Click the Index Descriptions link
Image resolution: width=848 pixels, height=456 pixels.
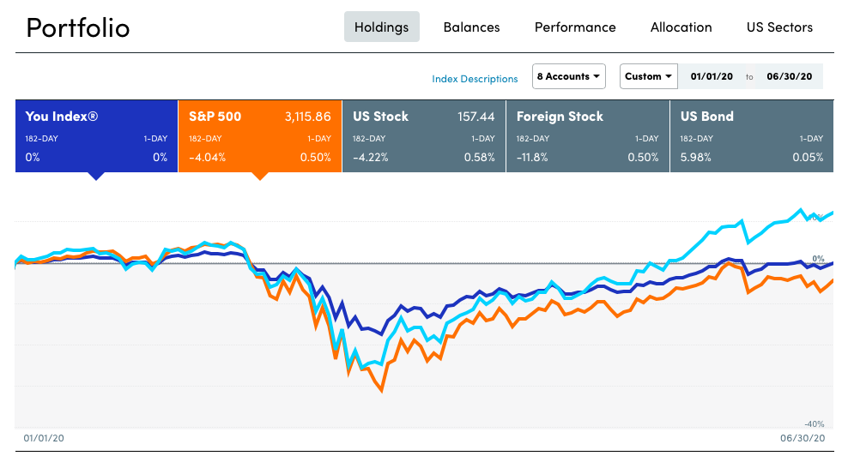tap(475, 79)
